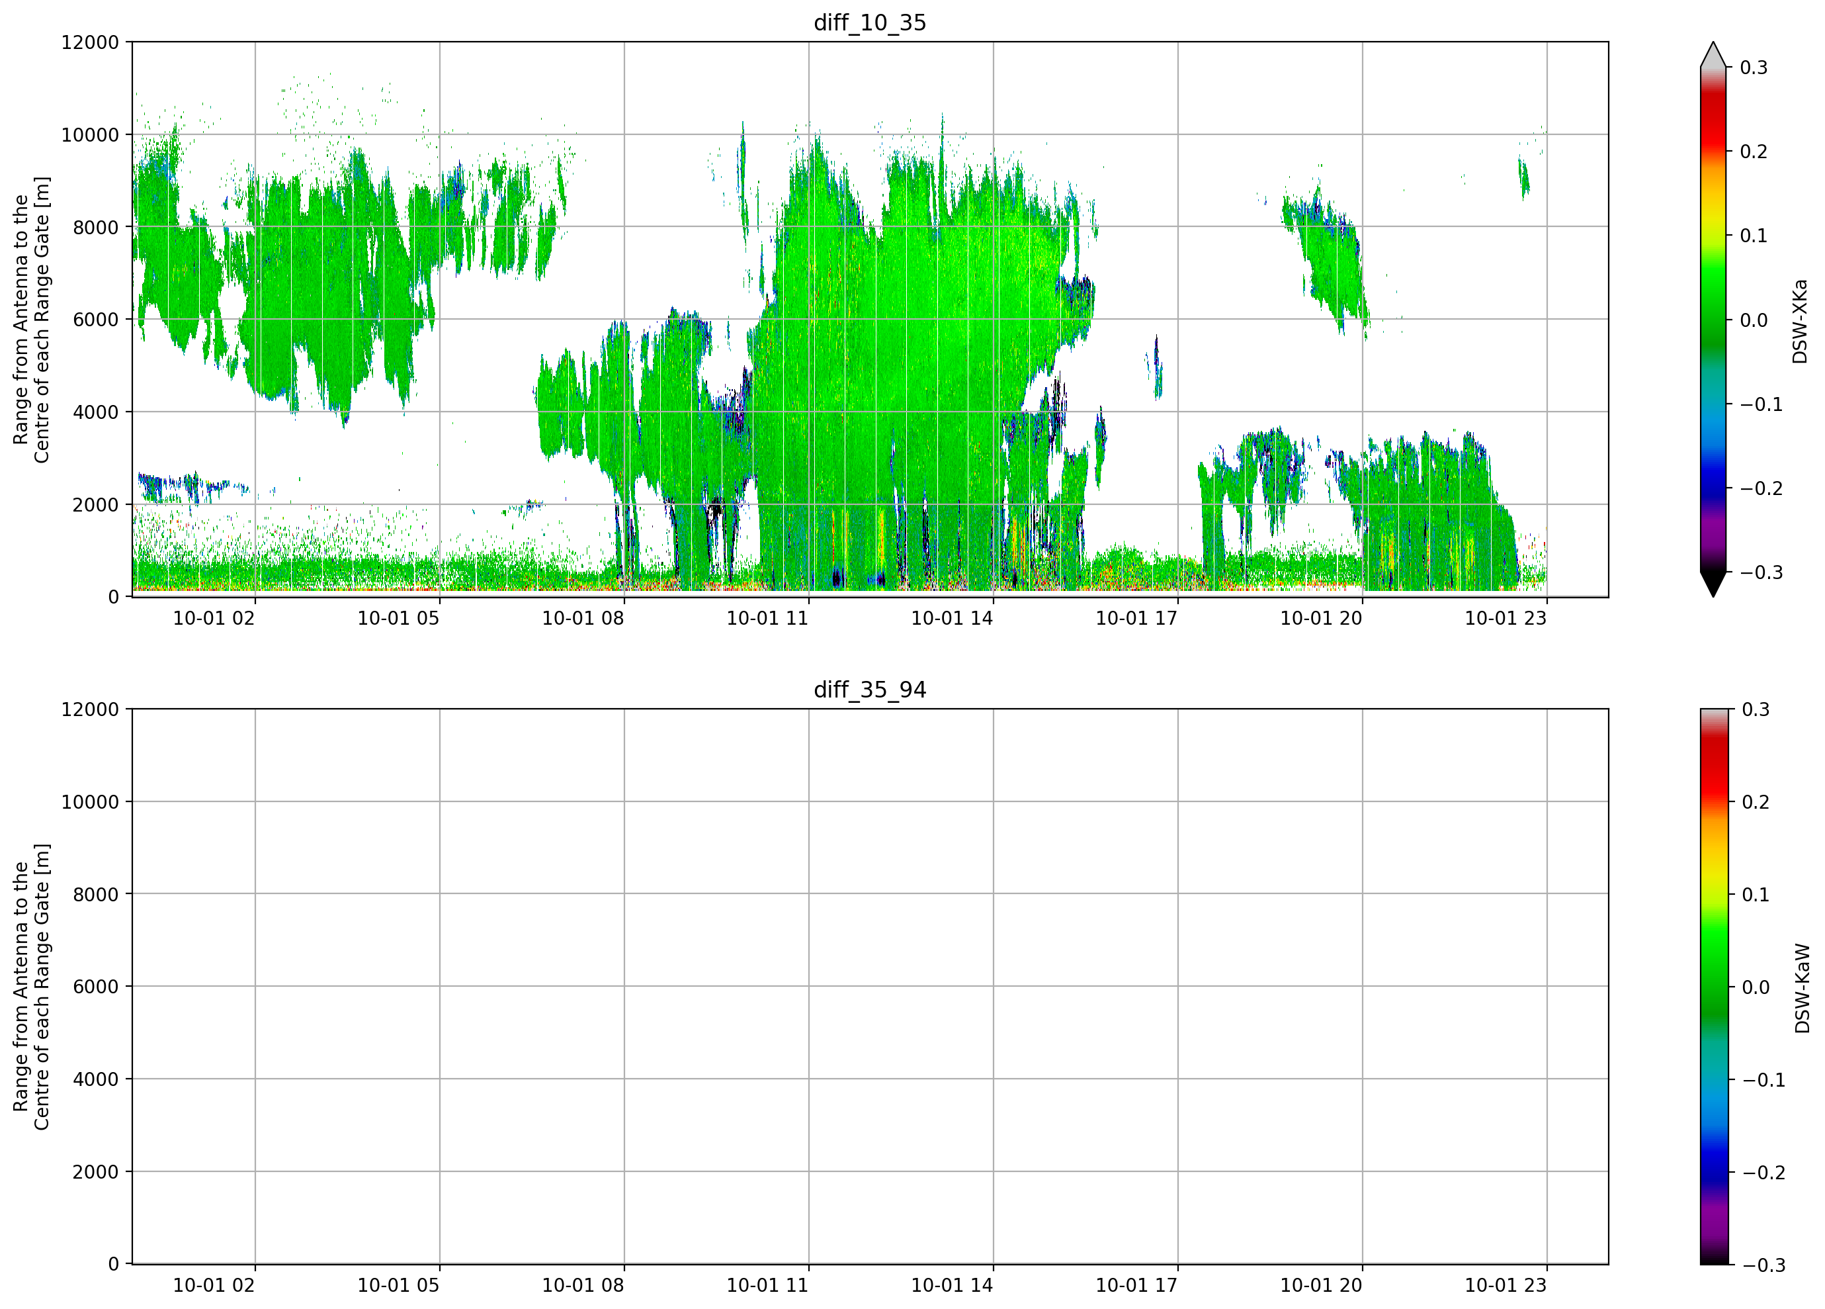This screenshot has width=1825, height=1309.
Task: Click the −0.2 tick on DSW-XKa colorbar
Action: (x=1761, y=488)
